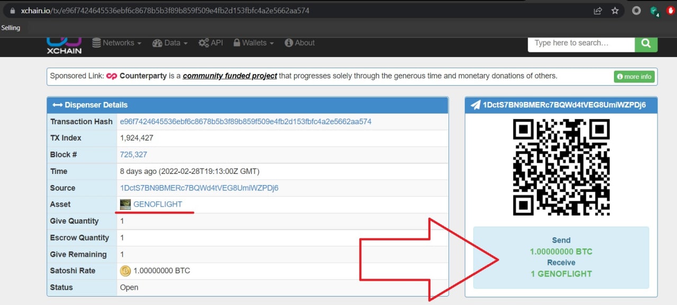Open the Wallets dropdown menu

coord(253,43)
